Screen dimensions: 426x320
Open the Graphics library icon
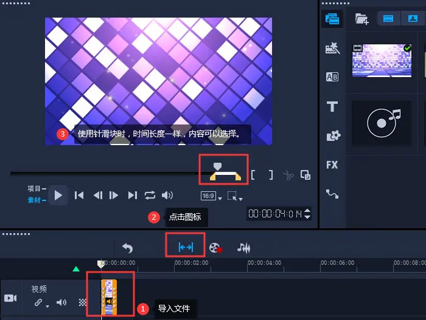(333, 135)
